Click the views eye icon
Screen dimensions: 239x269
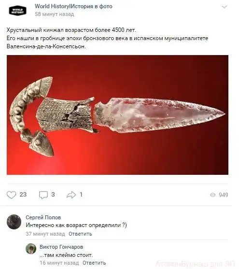213,195
